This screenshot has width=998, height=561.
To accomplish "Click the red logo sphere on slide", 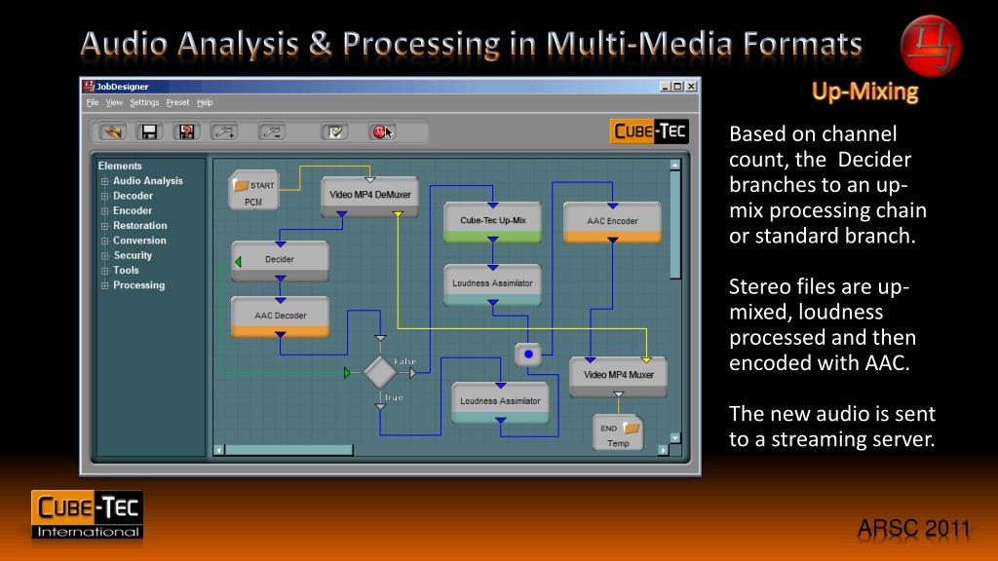I will click(931, 46).
